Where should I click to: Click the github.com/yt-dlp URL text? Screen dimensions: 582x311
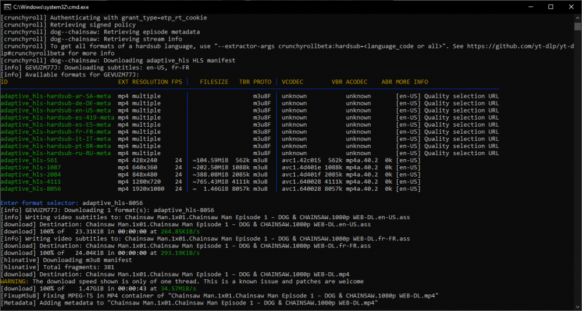click(521, 46)
